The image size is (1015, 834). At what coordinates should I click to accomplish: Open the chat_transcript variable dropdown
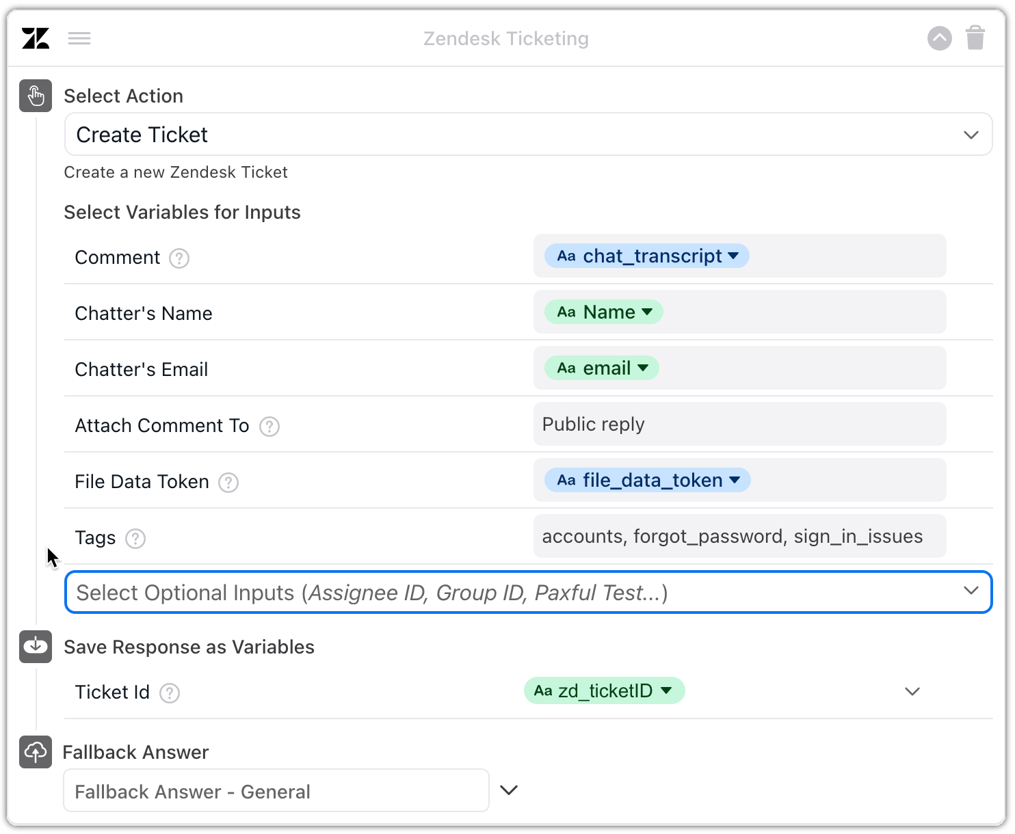[733, 256]
